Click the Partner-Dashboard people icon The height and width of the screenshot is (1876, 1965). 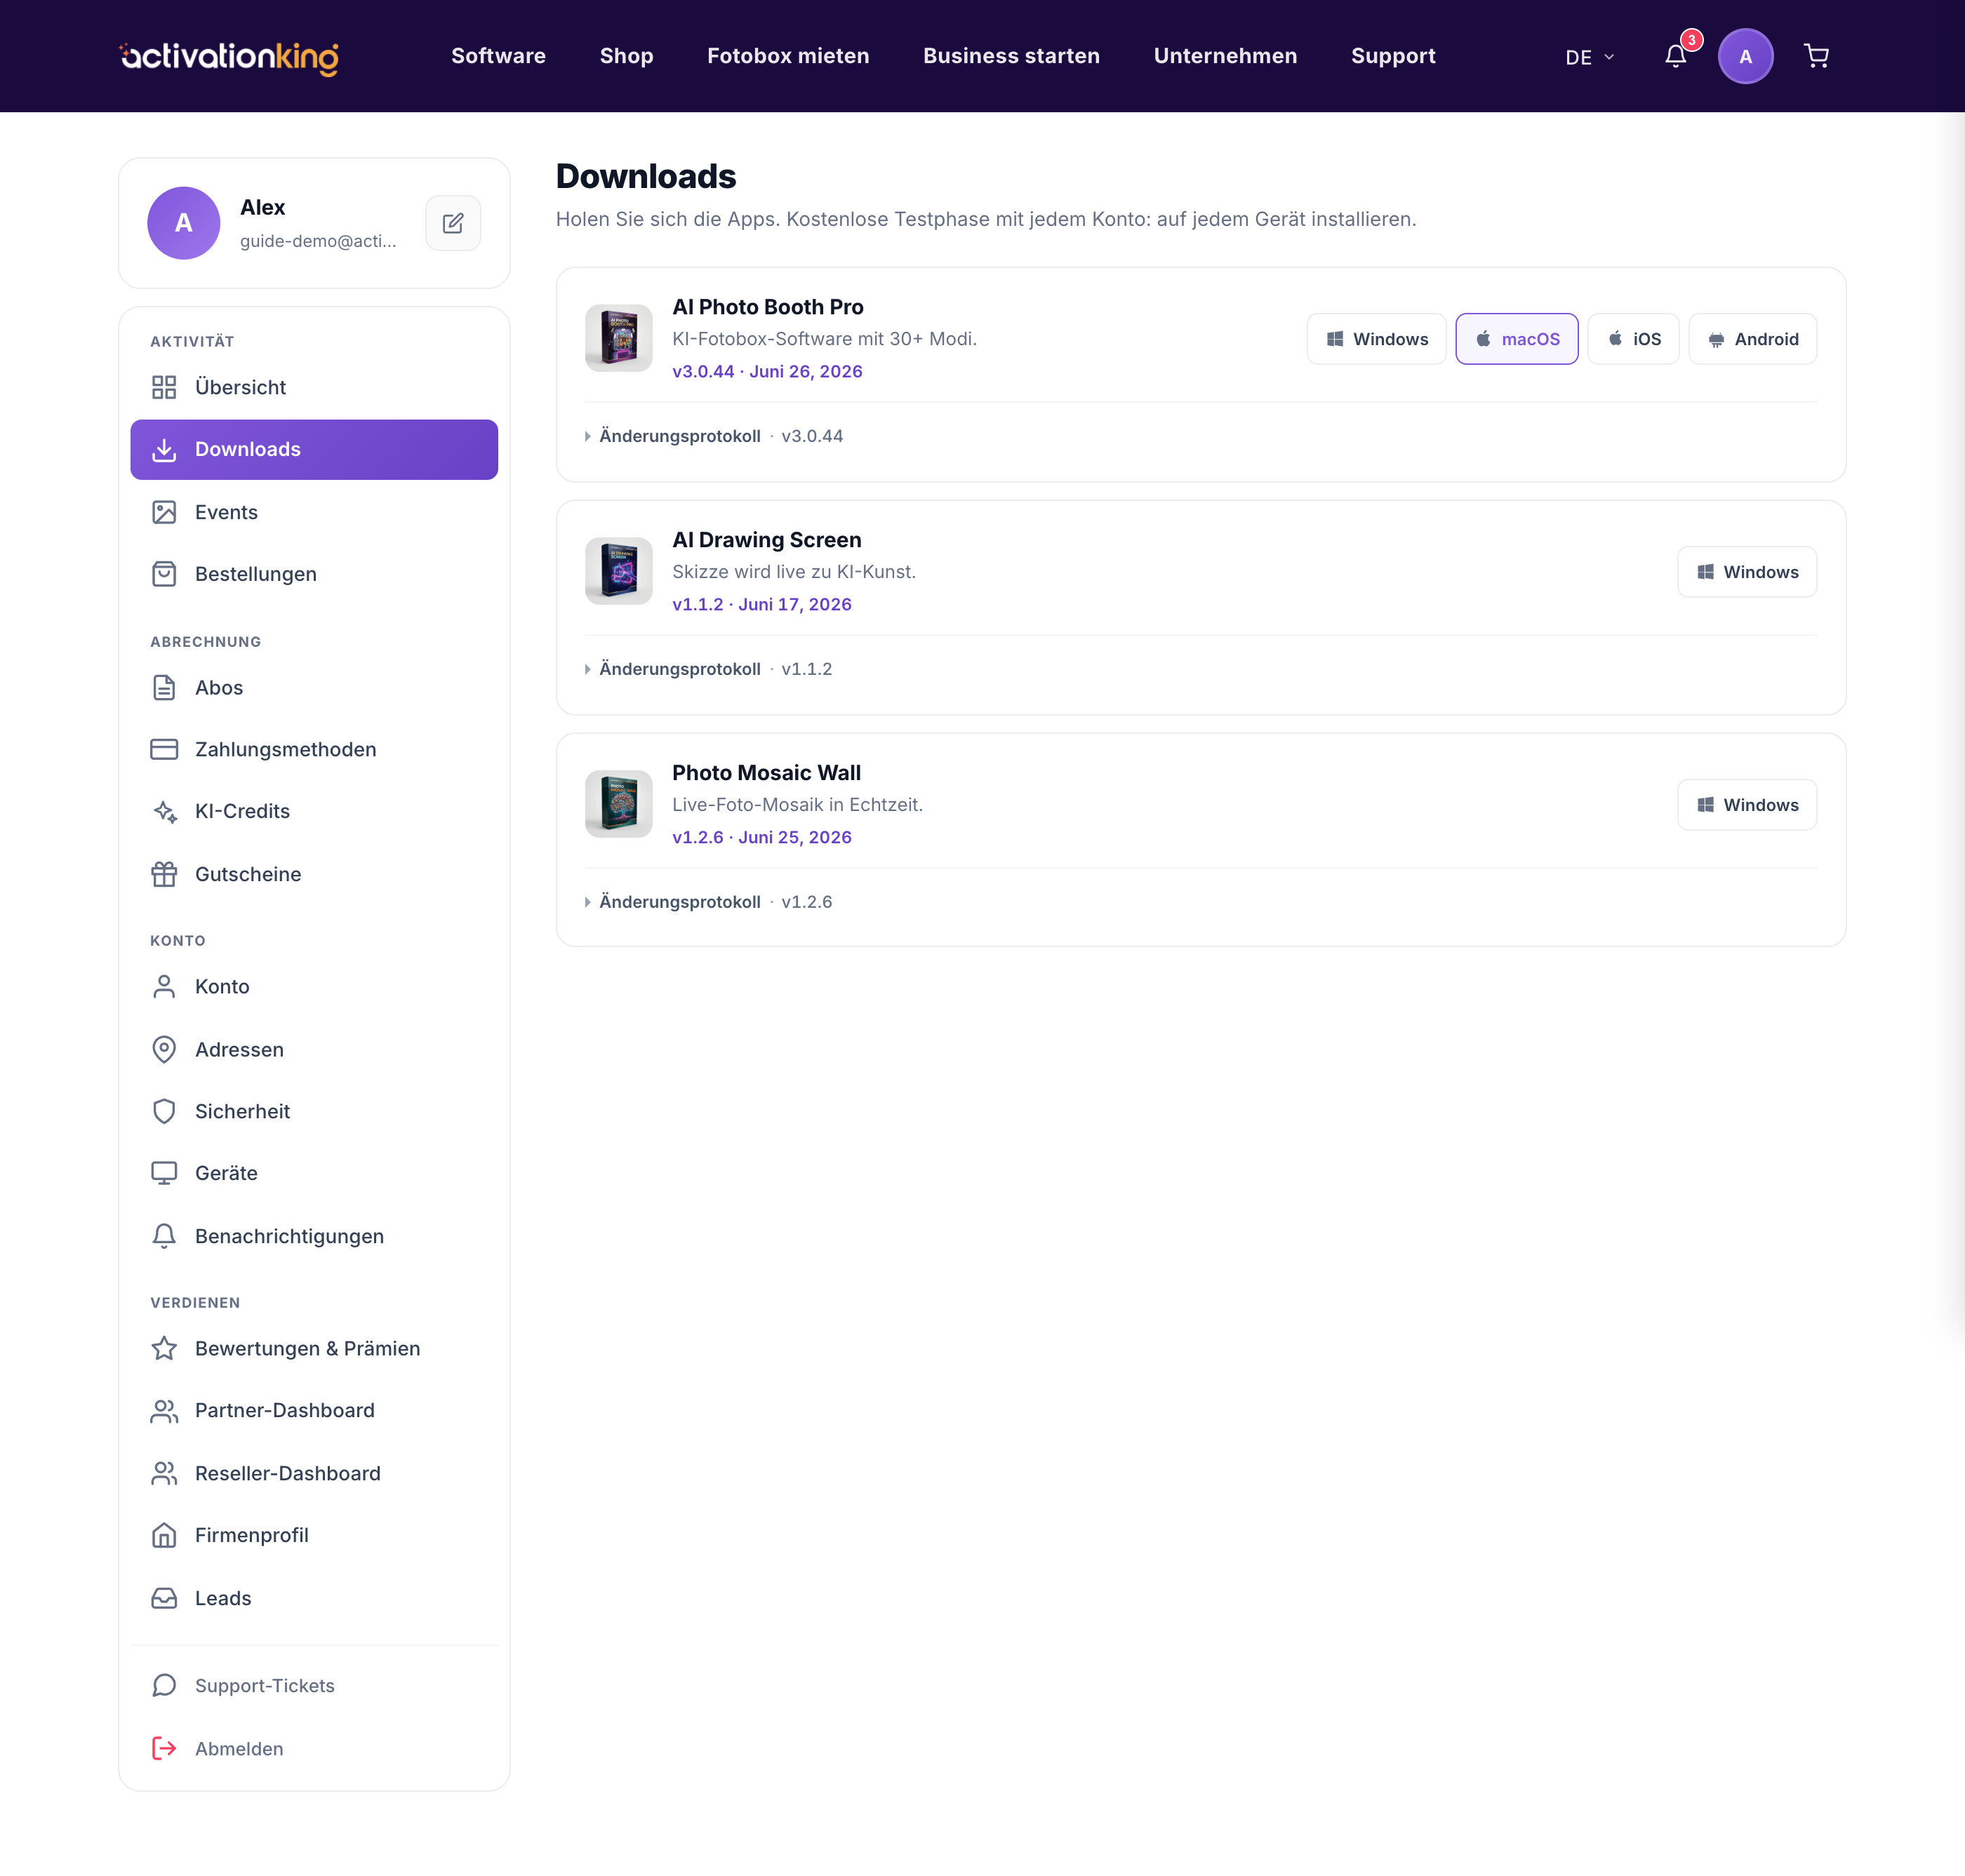[164, 1411]
